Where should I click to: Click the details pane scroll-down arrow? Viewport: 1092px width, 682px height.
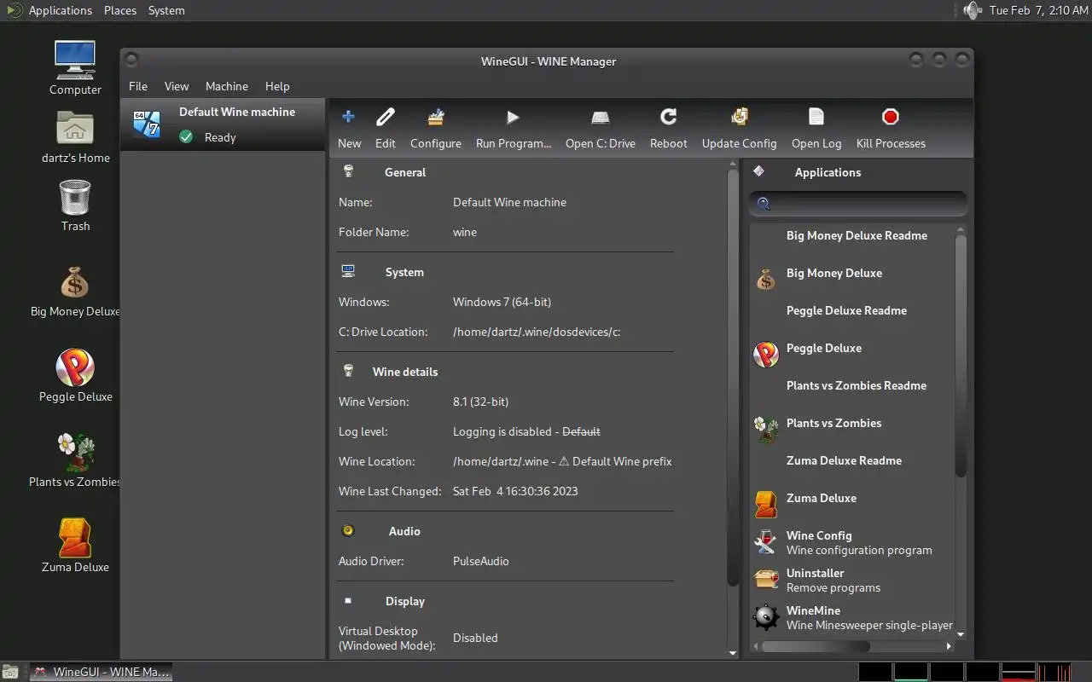(732, 653)
